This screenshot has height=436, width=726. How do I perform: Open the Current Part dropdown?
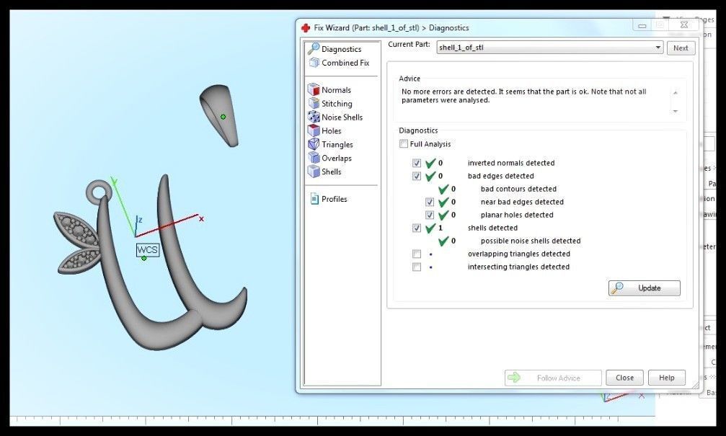pos(549,48)
